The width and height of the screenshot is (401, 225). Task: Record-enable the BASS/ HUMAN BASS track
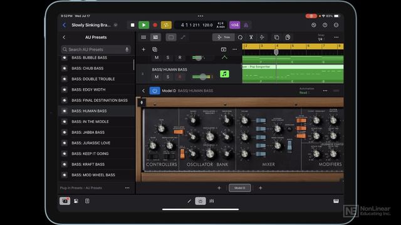tap(180, 77)
